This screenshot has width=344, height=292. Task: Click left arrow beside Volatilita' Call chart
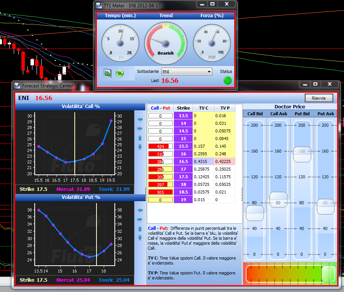click(140, 119)
